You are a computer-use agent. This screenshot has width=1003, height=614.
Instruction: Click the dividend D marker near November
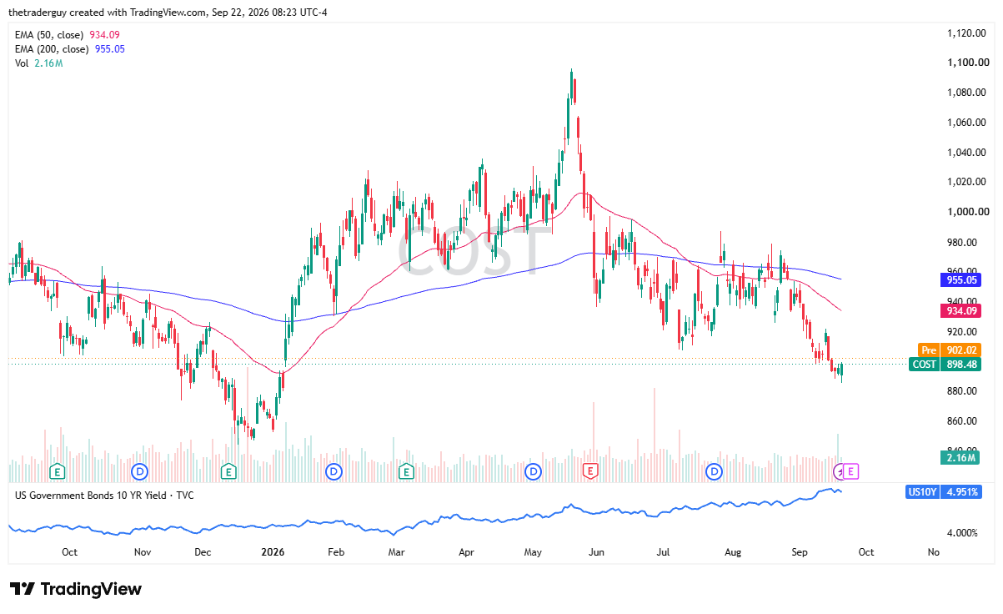coord(139,471)
